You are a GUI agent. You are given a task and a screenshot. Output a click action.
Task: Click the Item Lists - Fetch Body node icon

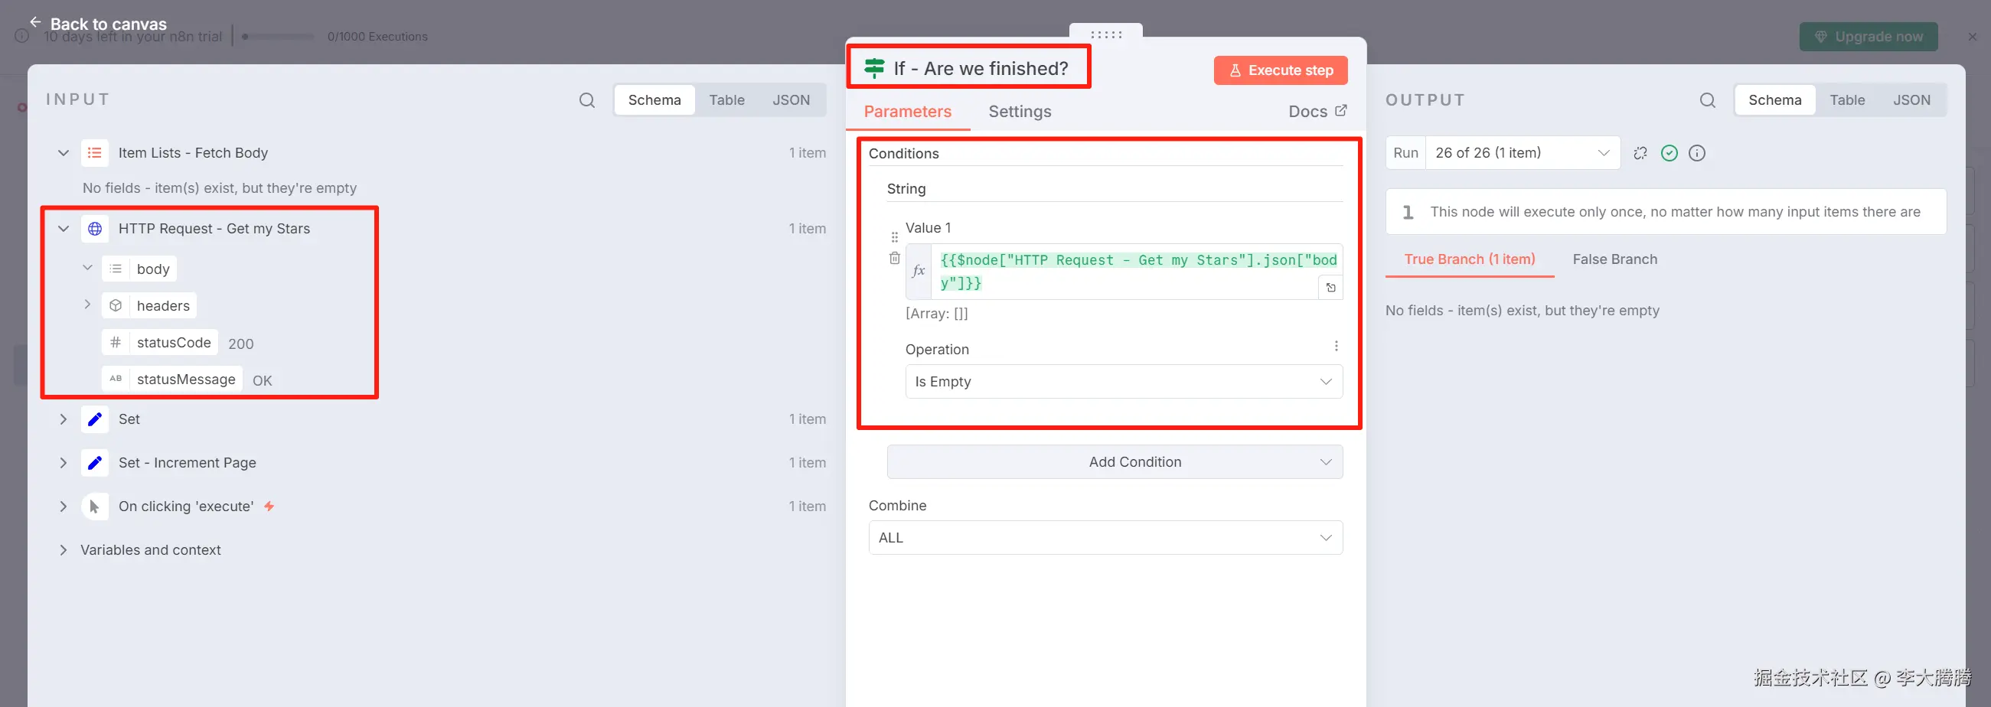point(94,153)
